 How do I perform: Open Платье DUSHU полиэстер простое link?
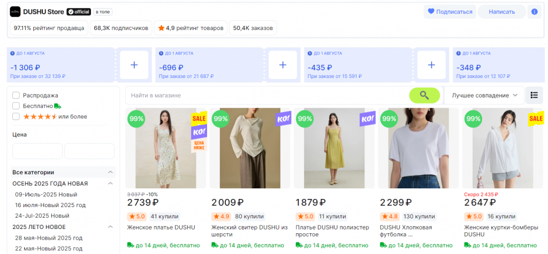pos(332,231)
